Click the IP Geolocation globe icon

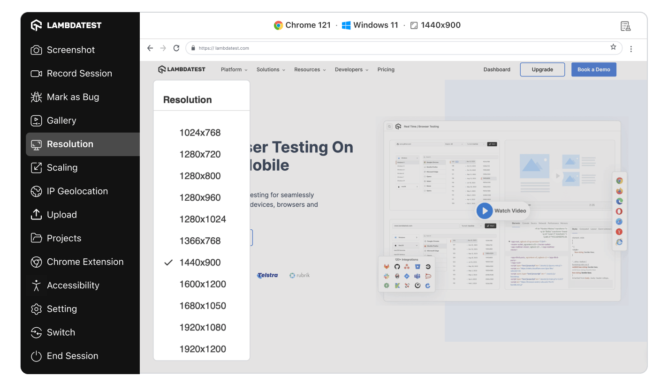tap(36, 191)
